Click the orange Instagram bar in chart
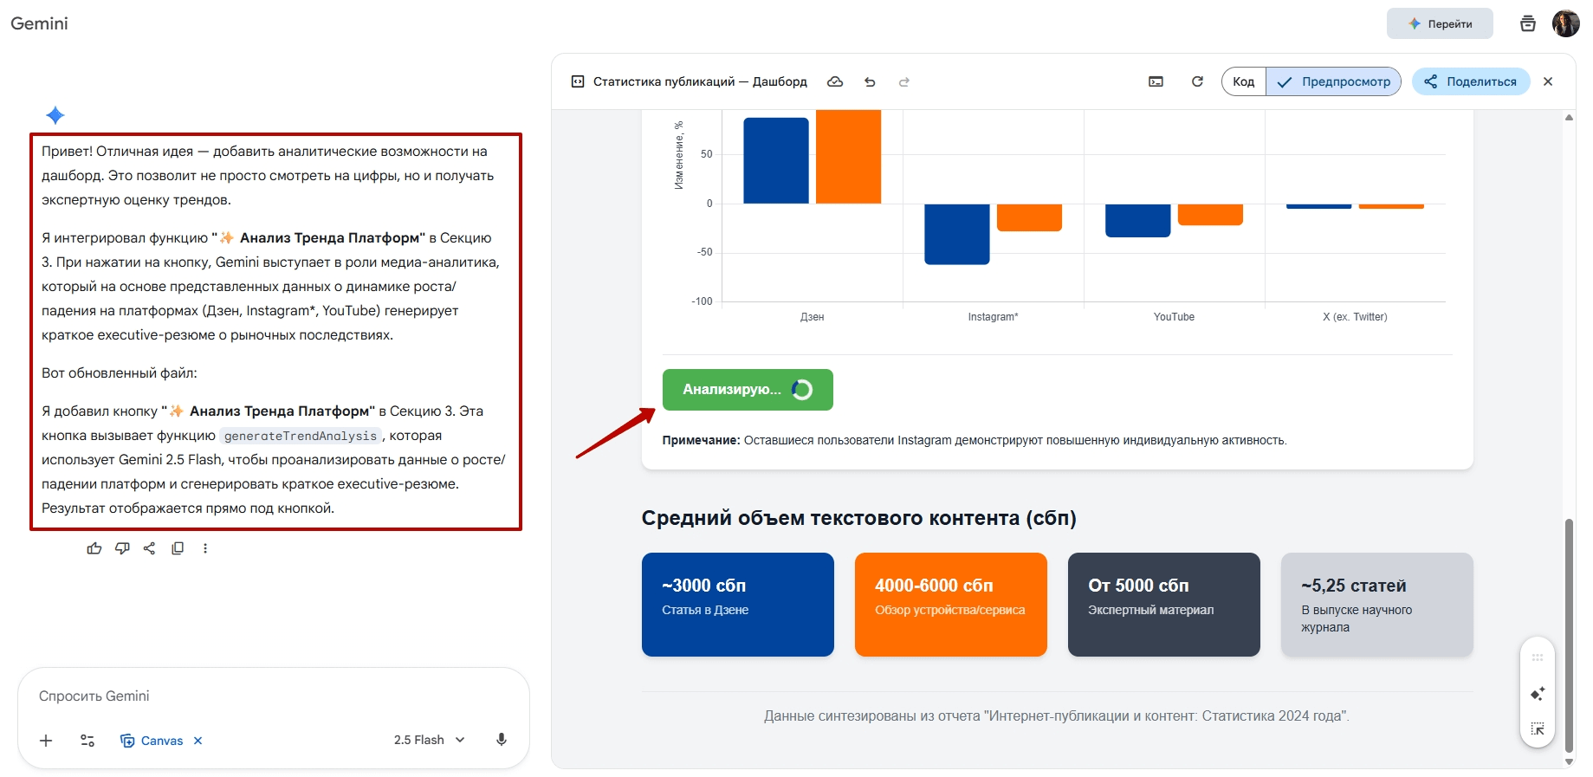 point(1030,217)
